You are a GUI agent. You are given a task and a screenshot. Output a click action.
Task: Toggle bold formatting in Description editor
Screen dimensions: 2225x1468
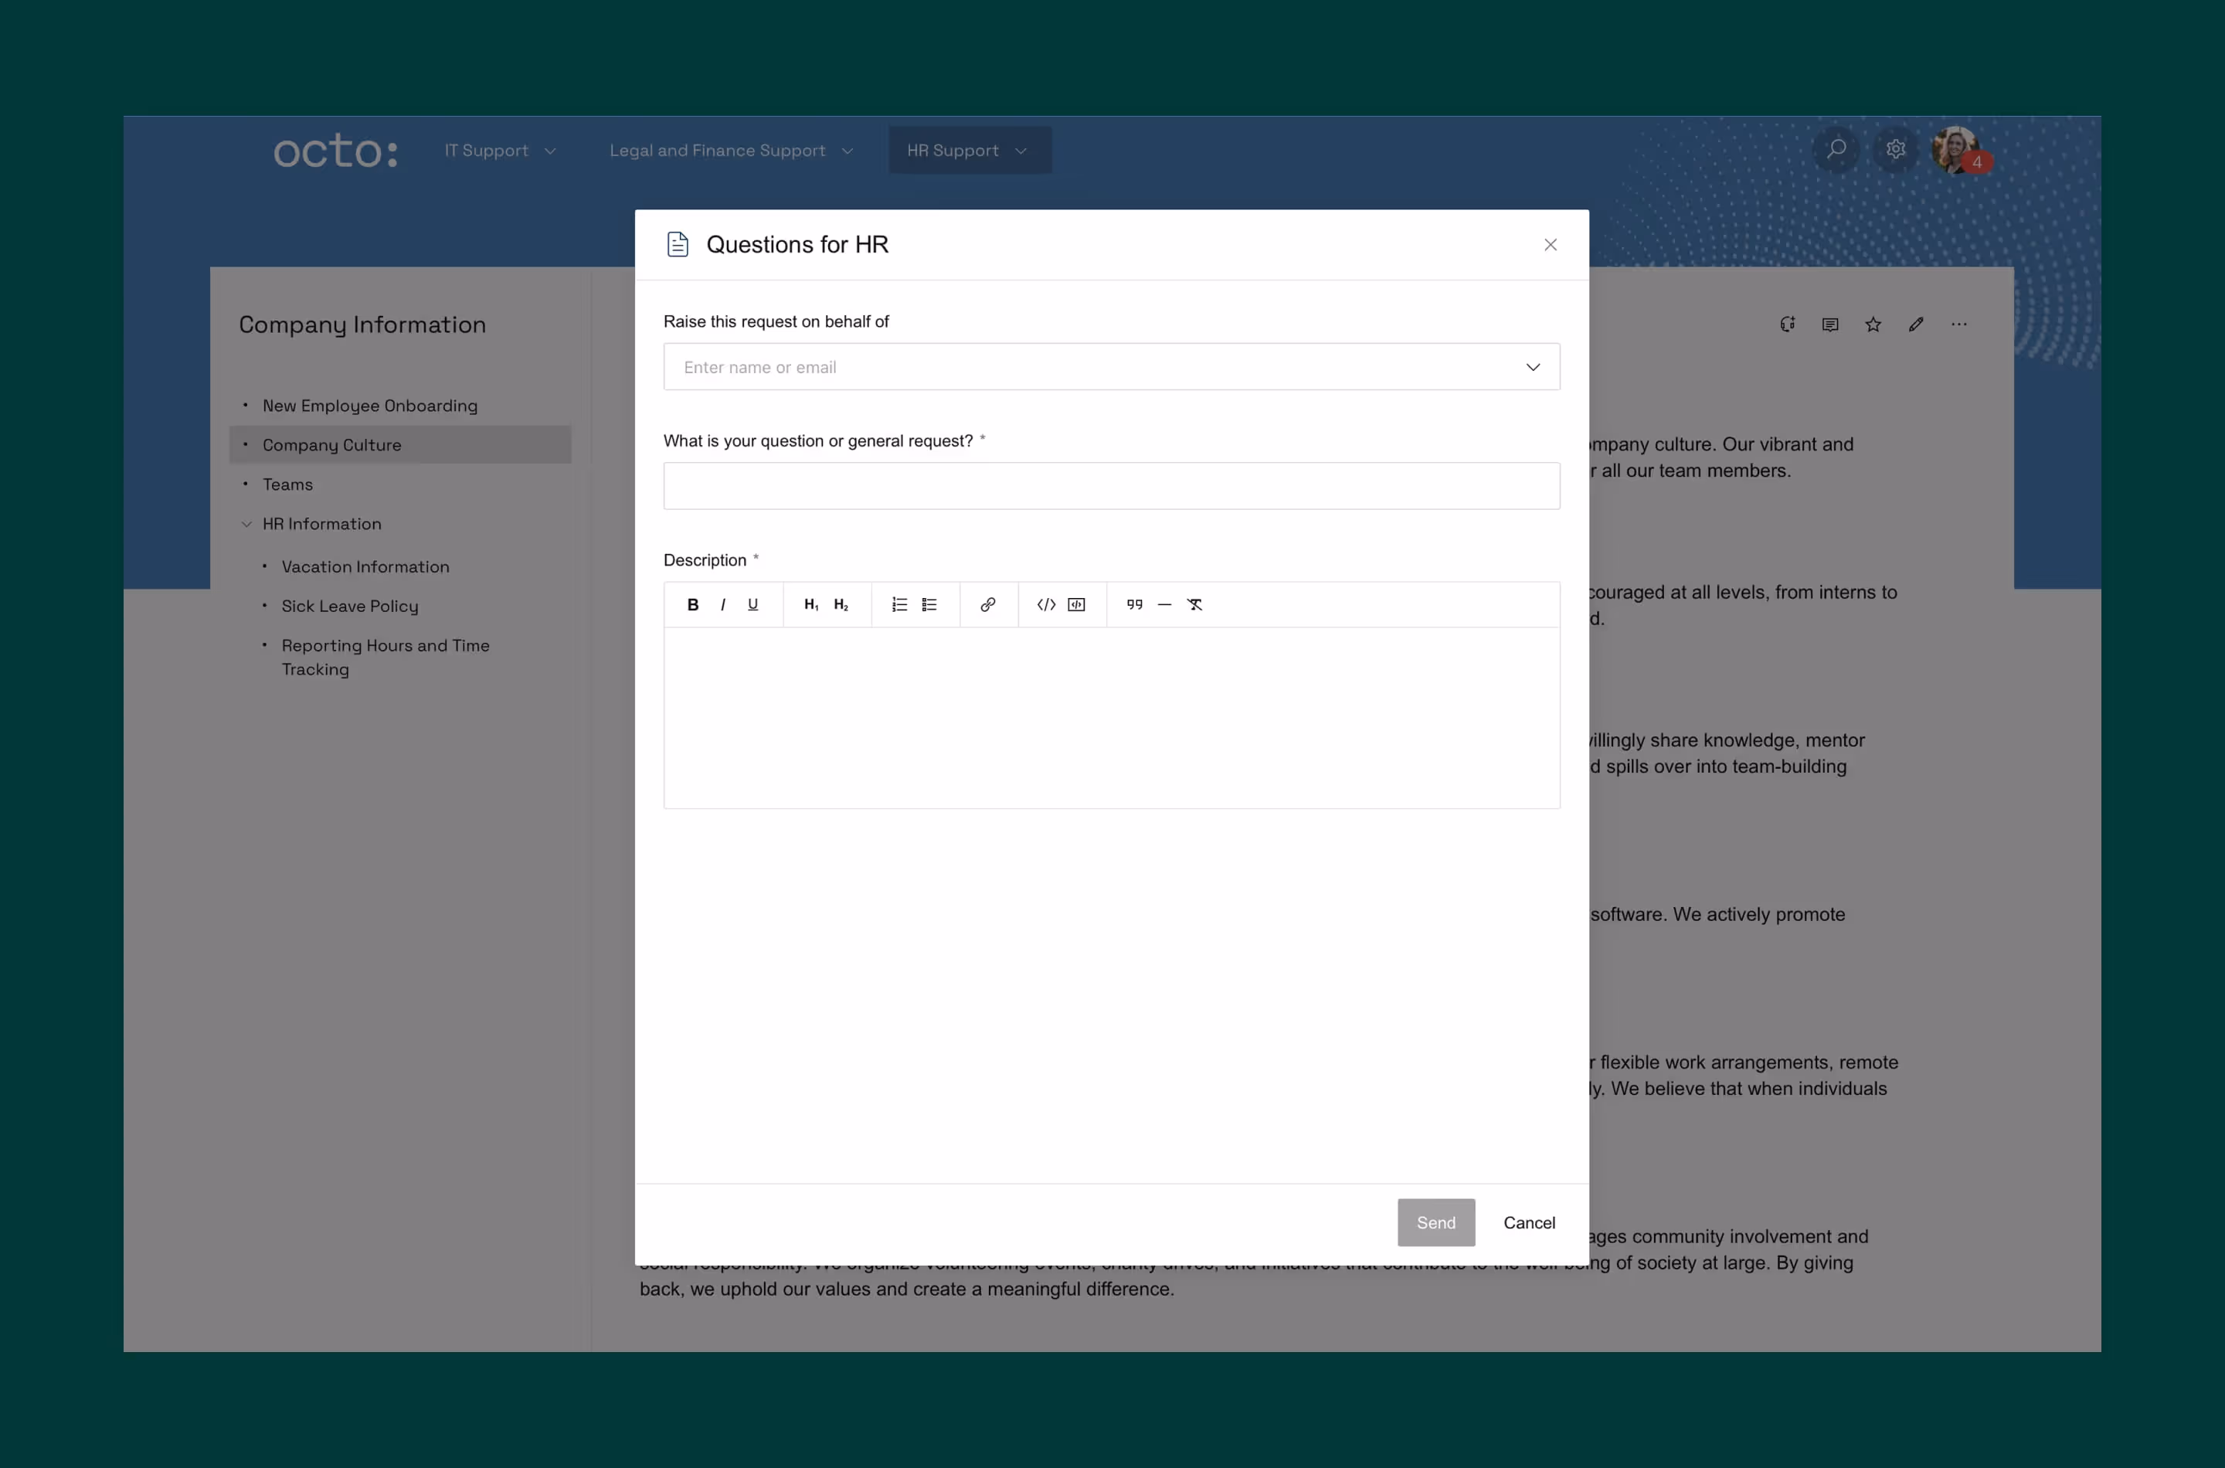(693, 605)
